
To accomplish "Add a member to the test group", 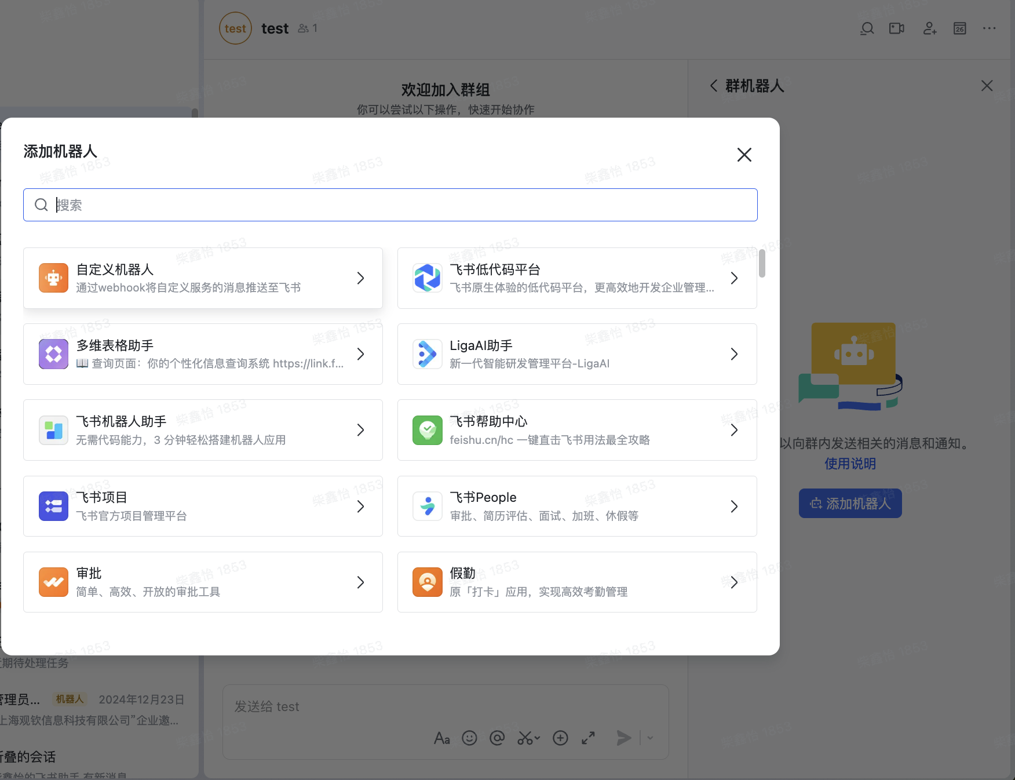I will click(x=930, y=28).
